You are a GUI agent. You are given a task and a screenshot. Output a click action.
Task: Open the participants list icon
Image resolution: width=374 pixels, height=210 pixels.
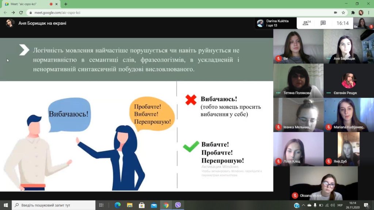pyautogui.click(x=306, y=23)
